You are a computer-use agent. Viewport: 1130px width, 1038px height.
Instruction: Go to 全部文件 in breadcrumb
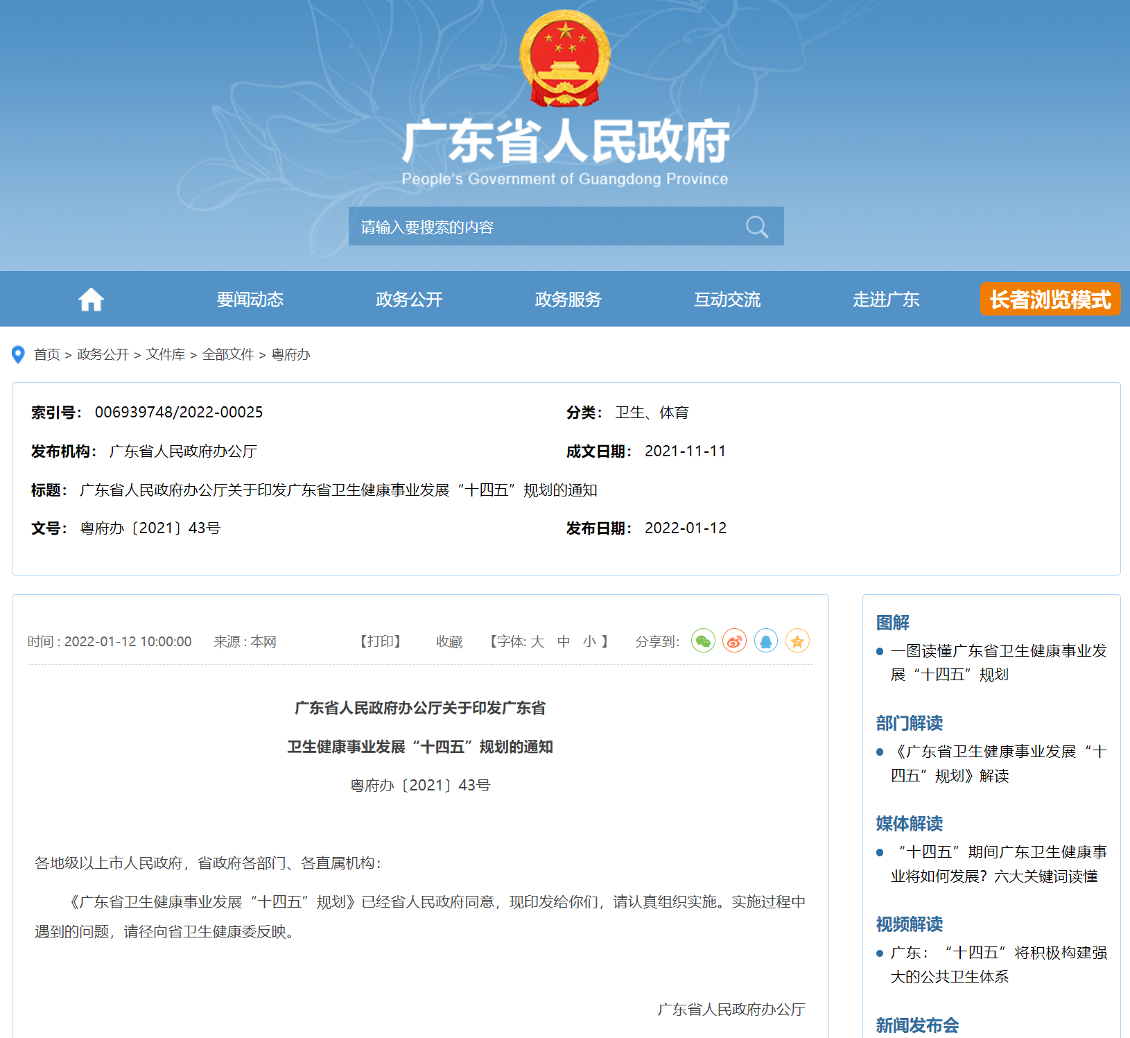tap(228, 354)
